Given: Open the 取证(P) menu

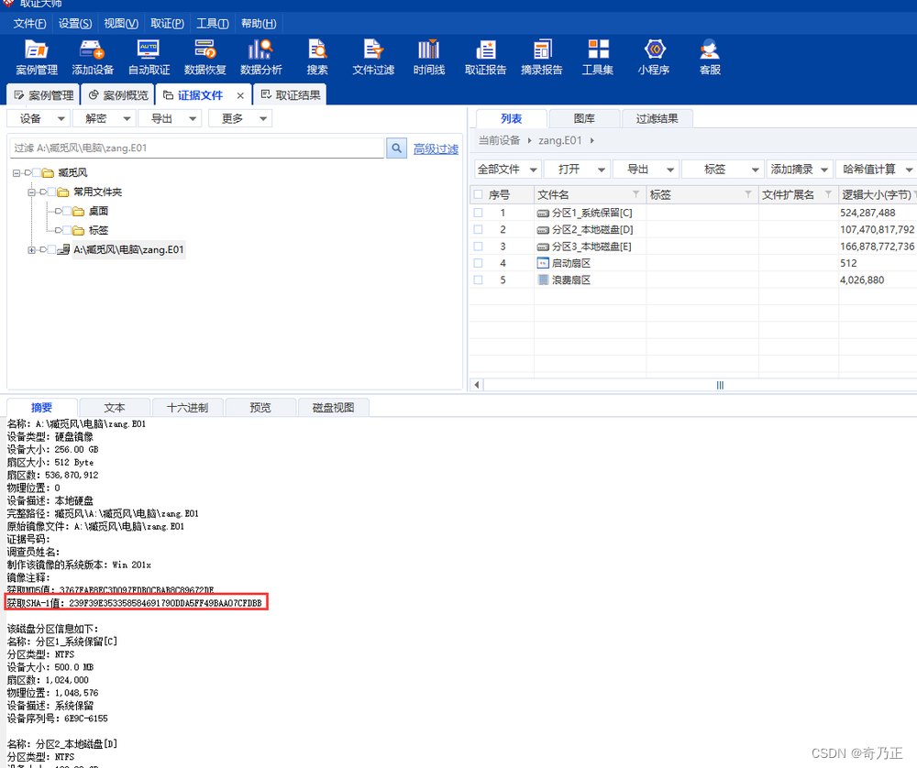Looking at the screenshot, I should tap(167, 24).
